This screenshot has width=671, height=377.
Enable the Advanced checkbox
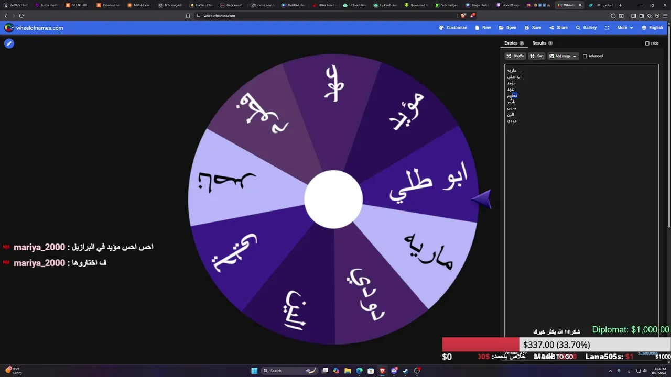point(585,56)
